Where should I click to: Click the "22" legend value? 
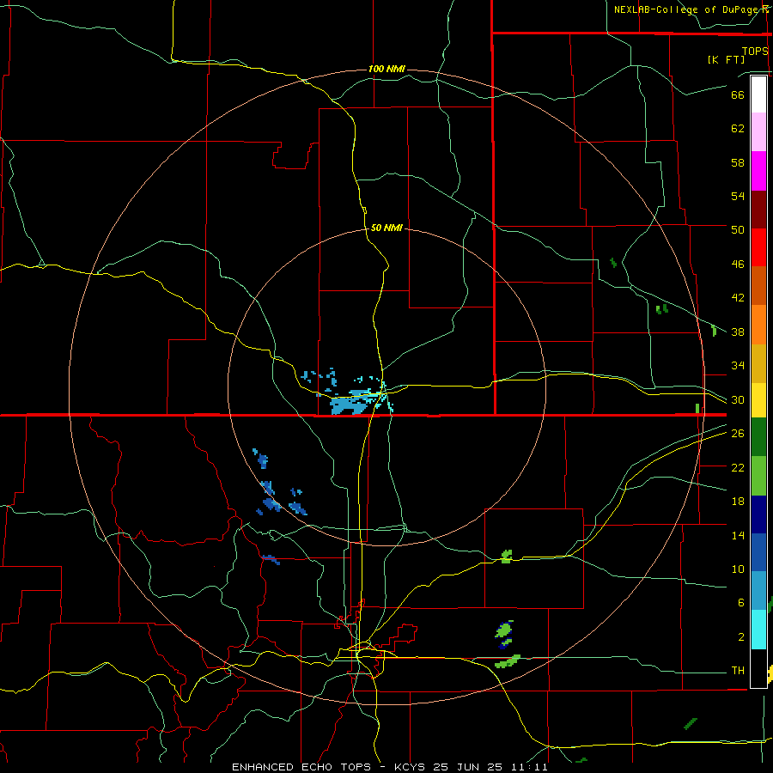pyautogui.click(x=738, y=467)
